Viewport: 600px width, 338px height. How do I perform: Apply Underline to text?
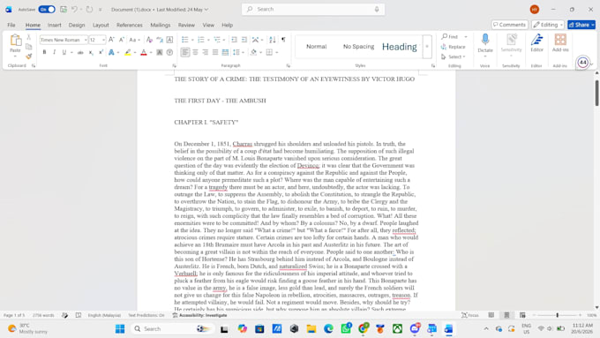(64, 52)
